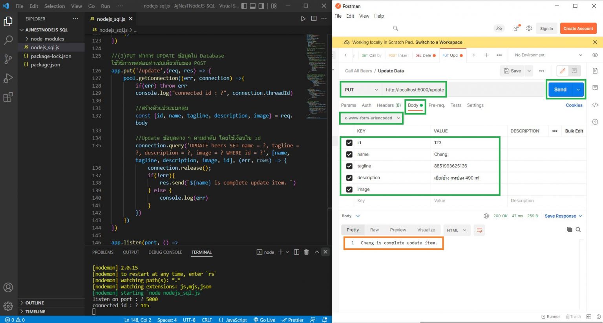Open Extensions view in VS Code sidebar
Viewport: 603px width, 323px height.
tap(9, 97)
